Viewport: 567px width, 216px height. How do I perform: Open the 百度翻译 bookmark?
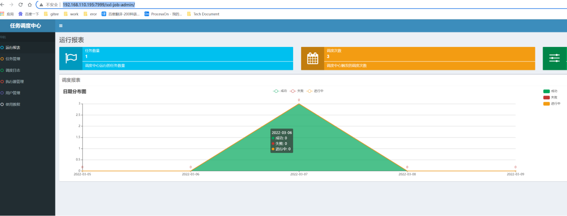pyautogui.click(x=120, y=14)
